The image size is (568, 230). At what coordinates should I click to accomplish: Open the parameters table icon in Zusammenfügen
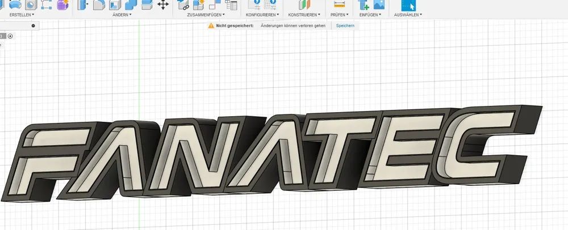(x=231, y=5)
